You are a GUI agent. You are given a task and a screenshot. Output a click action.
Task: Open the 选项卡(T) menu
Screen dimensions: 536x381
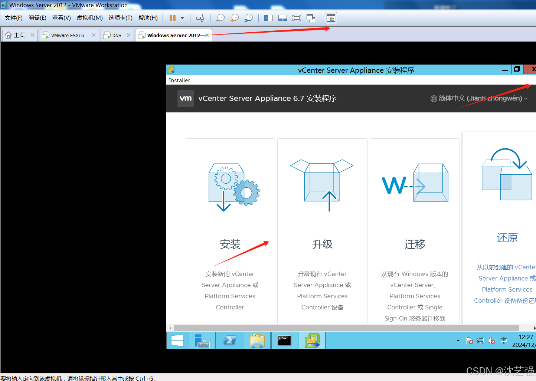tap(121, 18)
